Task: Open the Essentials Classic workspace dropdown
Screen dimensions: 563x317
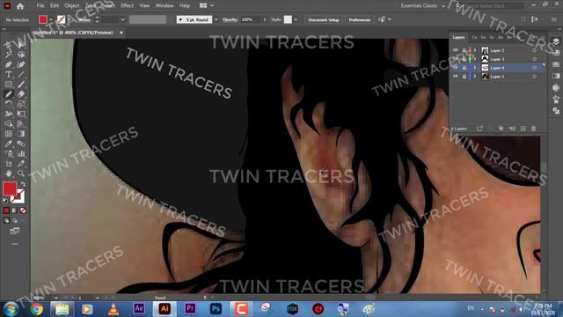Action: pyautogui.click(x=422, y=6)
